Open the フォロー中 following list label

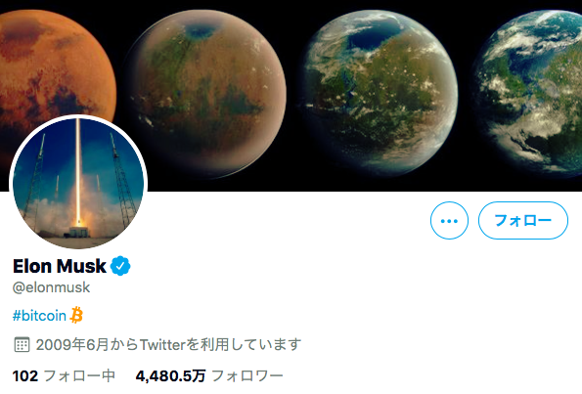[79, 376]
